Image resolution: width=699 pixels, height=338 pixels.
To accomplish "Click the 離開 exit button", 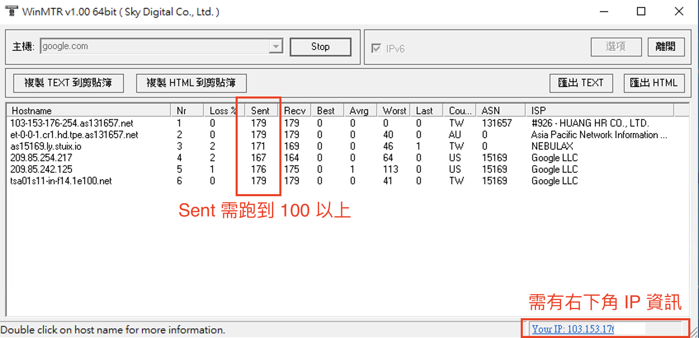I will point(666,47).
